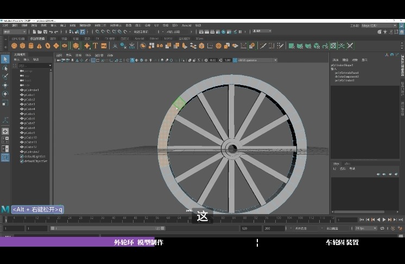Activate the Rotate tool in toolbox
Image resolution: width=405 pixels, height=264 pixels.
[5, 94]
